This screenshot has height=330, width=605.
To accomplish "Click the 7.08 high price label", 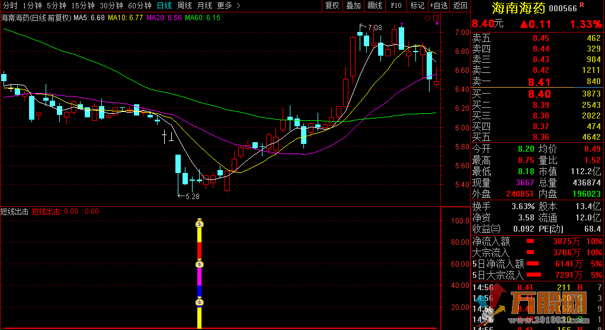I will [374, 28].
